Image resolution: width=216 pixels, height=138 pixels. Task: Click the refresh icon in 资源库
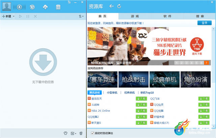click(119, 6)
